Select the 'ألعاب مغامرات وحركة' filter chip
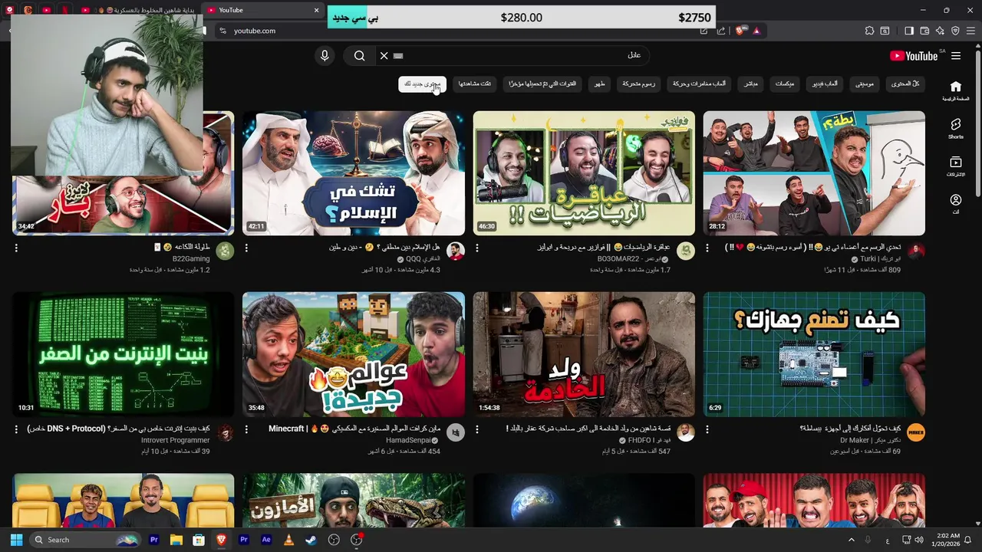 [x=700, y=84]
